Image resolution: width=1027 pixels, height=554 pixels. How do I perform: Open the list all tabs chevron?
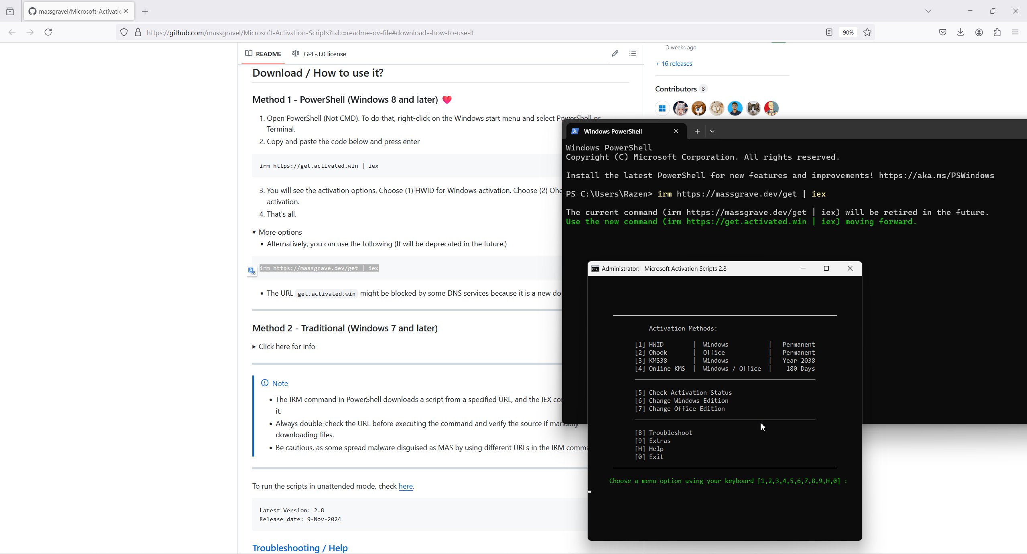coord(928,11)
